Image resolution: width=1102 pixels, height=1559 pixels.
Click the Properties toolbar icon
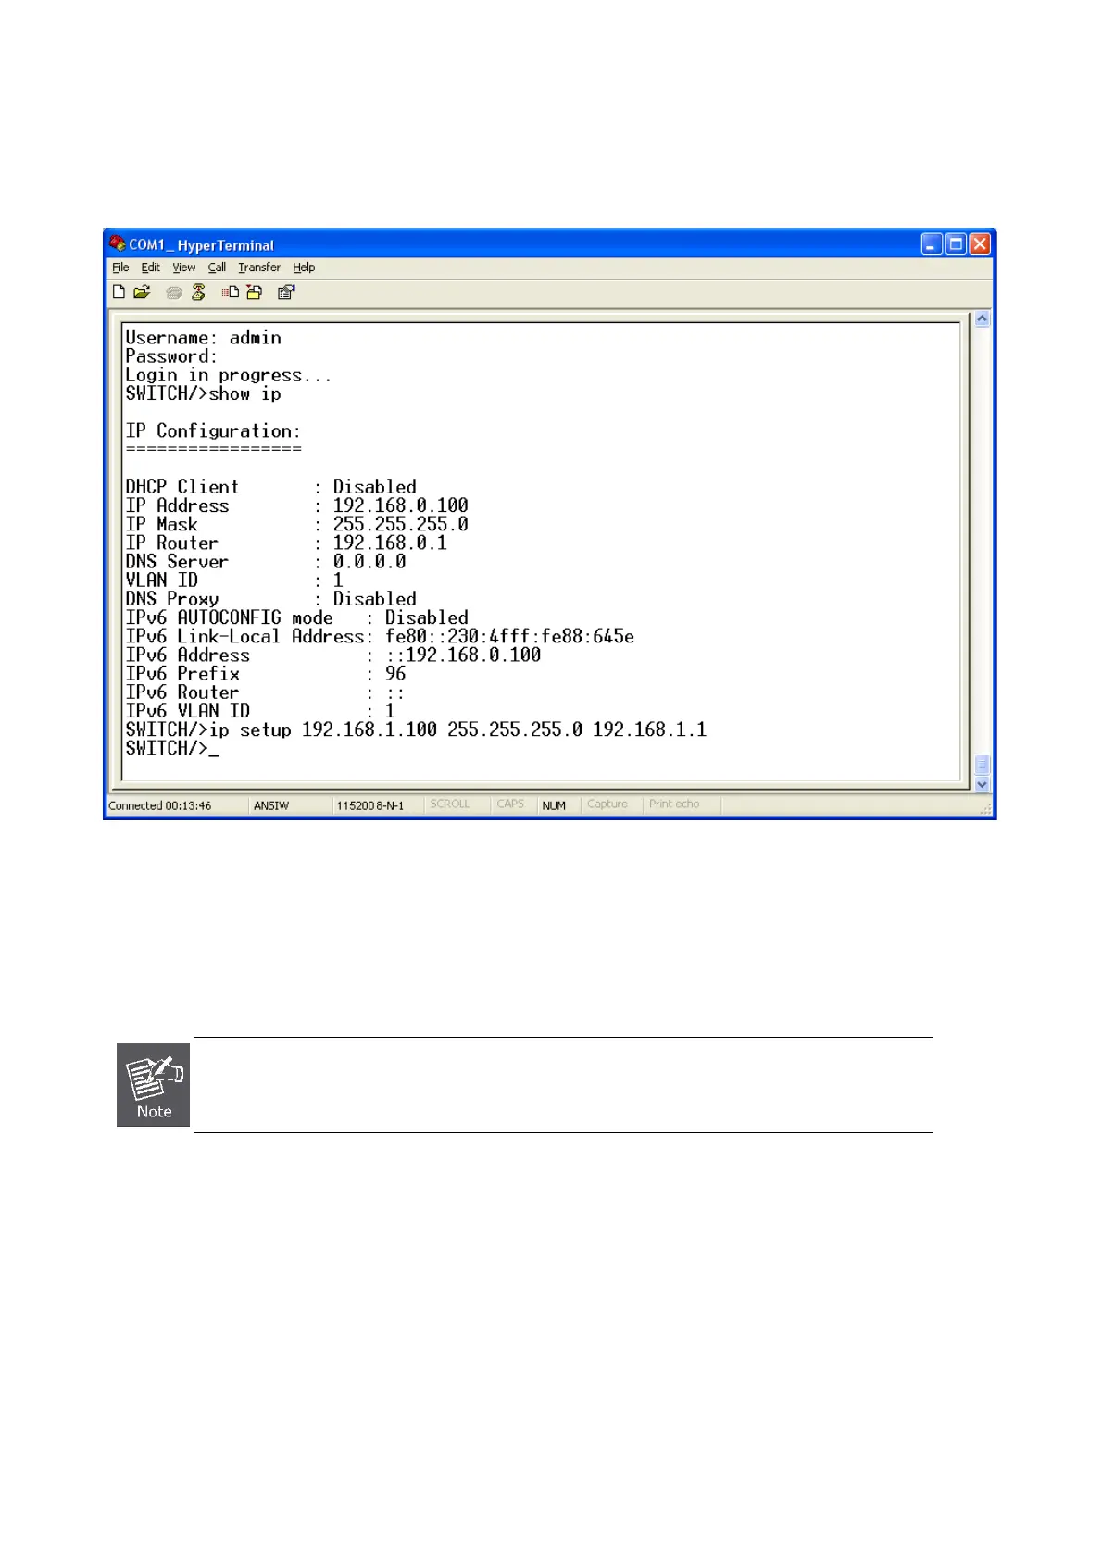[x=286, y=293]
